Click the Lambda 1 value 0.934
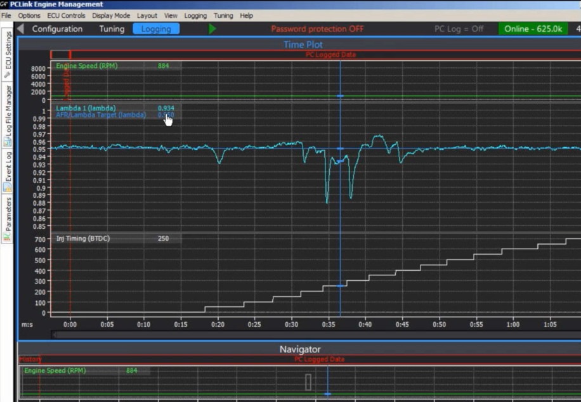 tap(166, 108)
